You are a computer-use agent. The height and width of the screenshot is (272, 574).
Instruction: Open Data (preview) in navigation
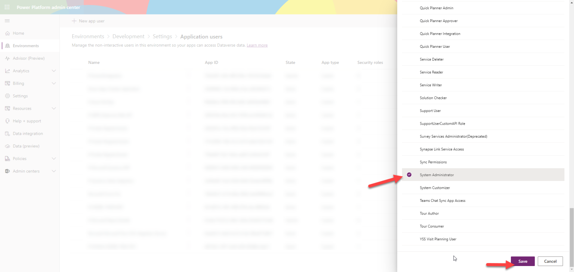click(26, 146)
